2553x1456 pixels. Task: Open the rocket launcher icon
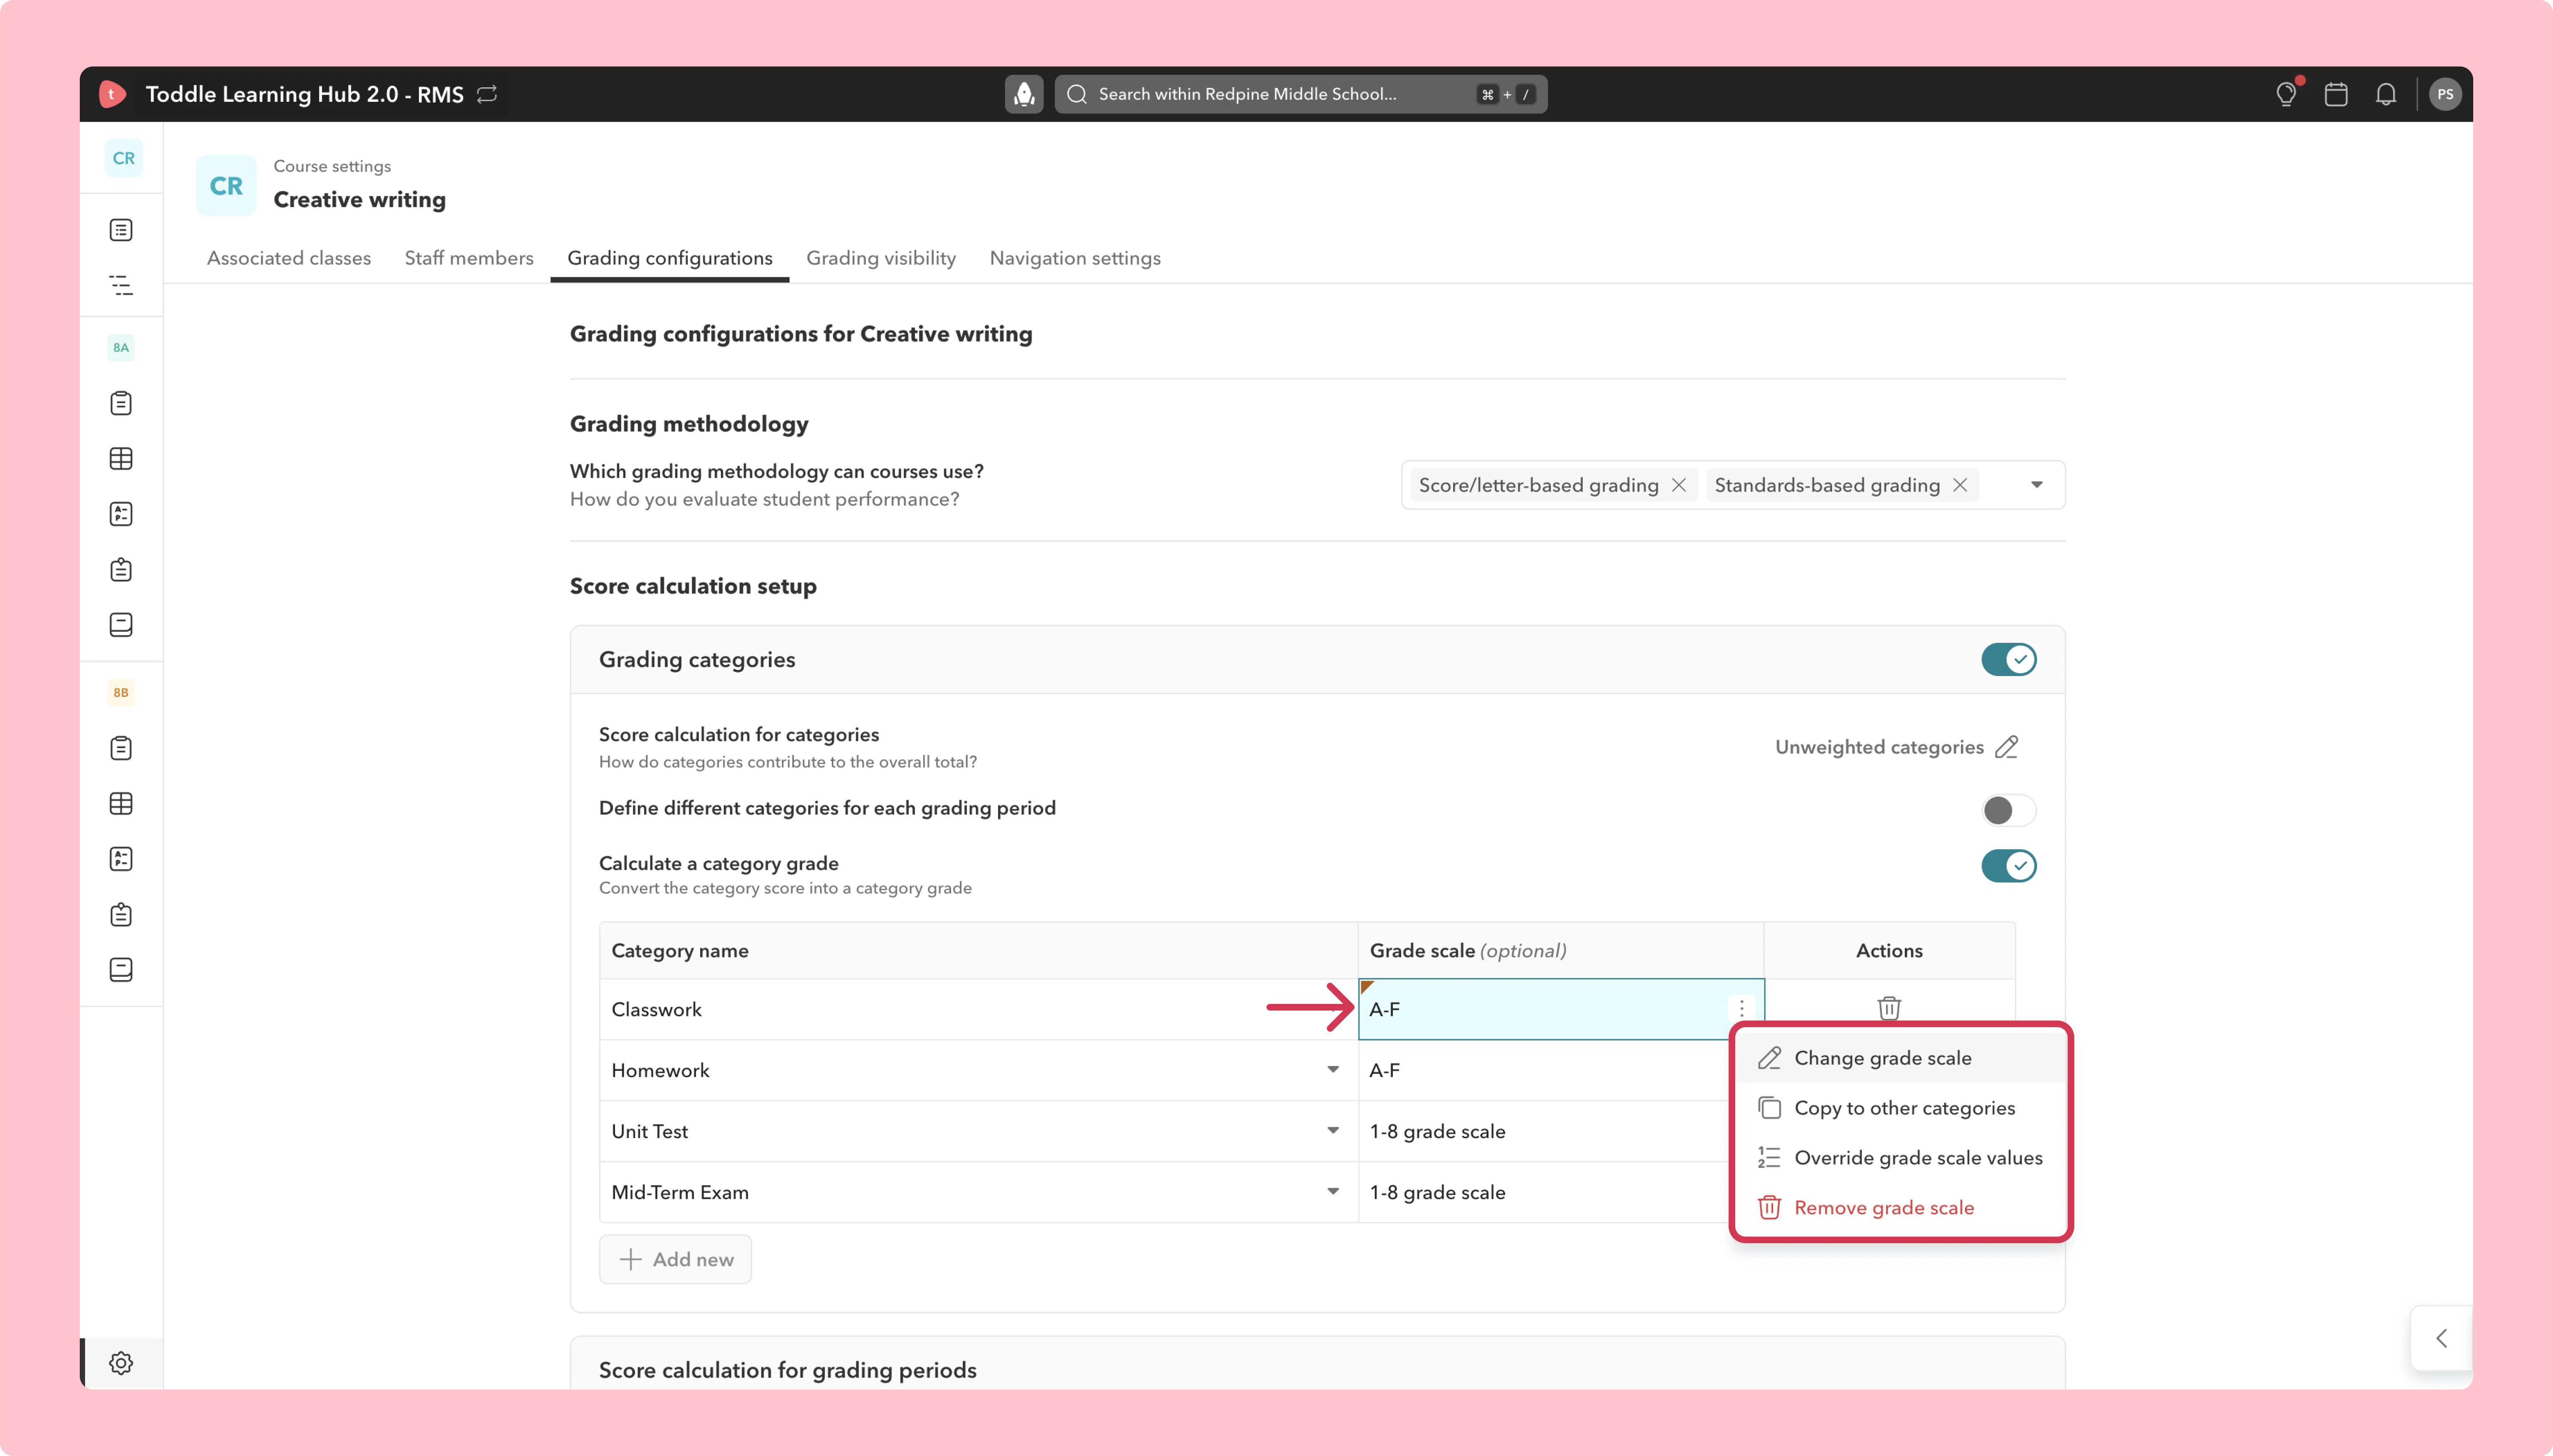pos(1023,94)
